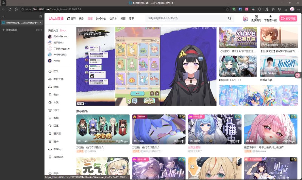
Task: Open the browser extensions puzzle icon
Action: point(259,9)
